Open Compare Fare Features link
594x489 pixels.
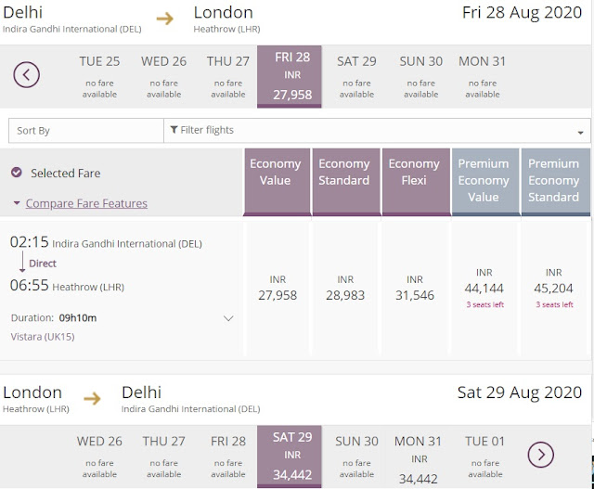[x=86, y=203]
